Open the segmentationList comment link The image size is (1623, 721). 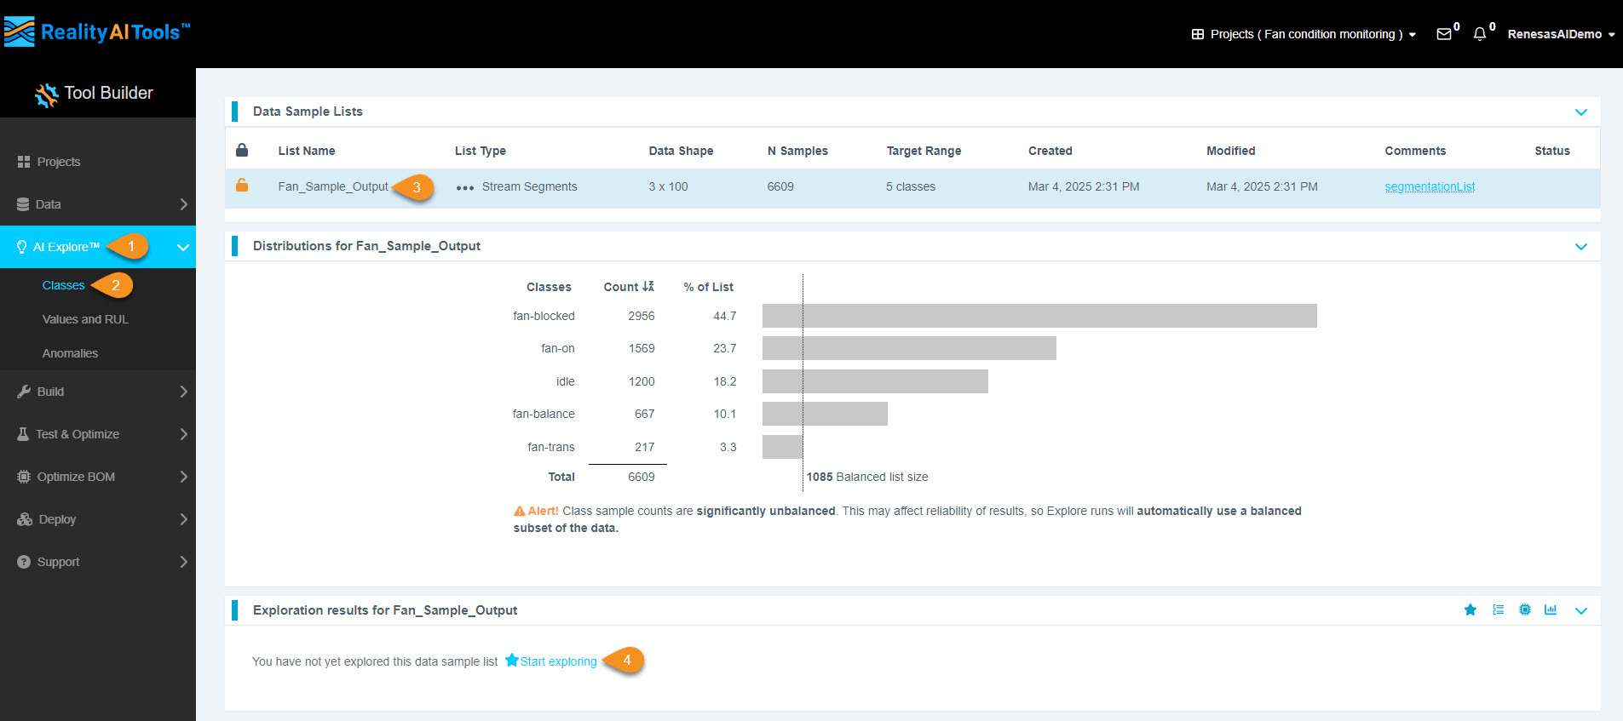tap(1430, 186)
